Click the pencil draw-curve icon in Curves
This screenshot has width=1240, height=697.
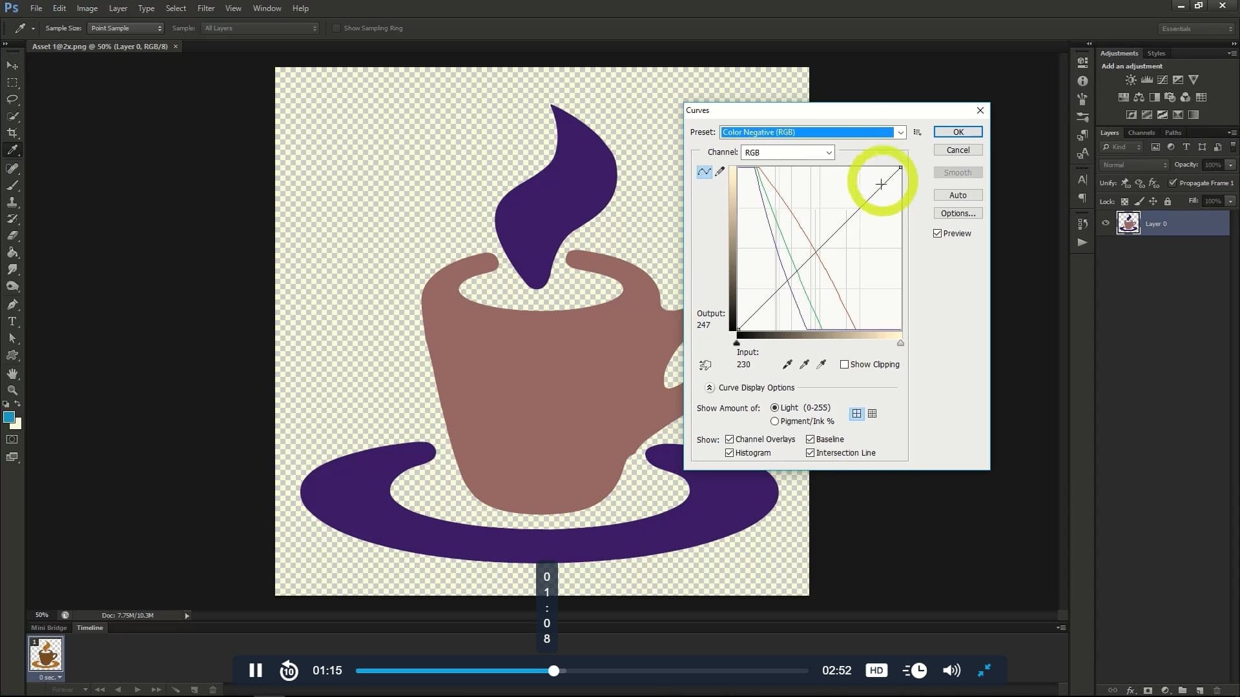(x=720, y=172)
